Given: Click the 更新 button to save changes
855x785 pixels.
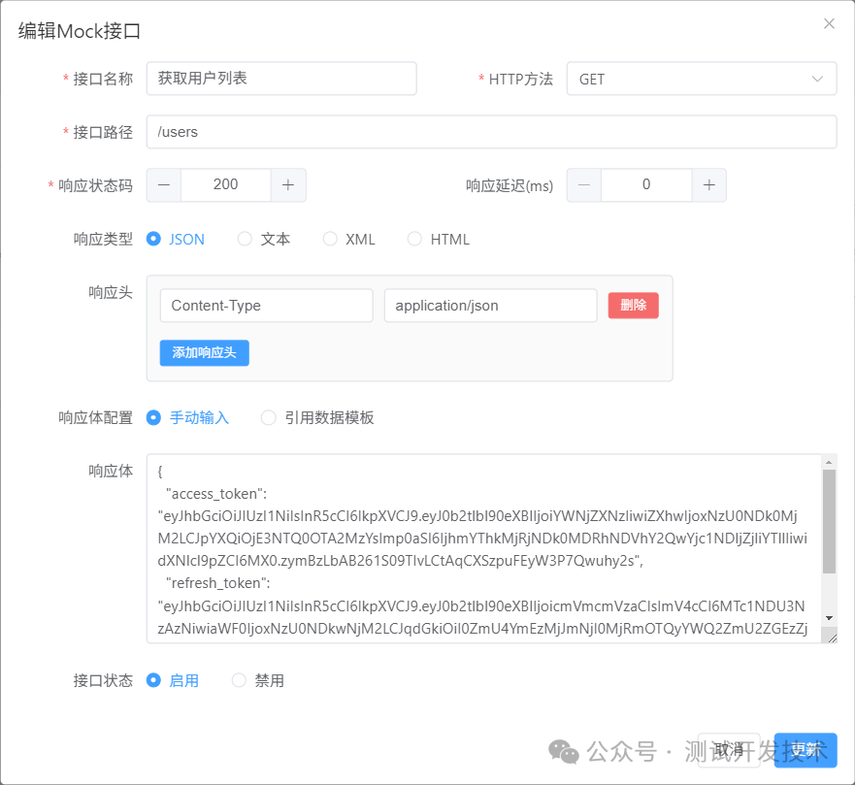Looking at the screenshot, I should pos(806,750).
